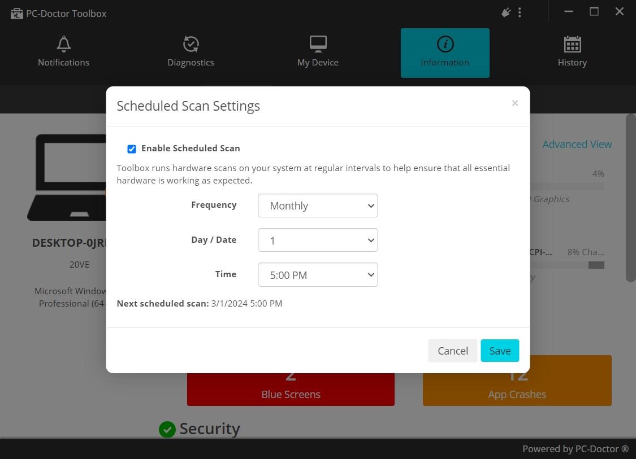Screen dimensions: 636x459
Task: Switch to the Diagnostics tab
Action: tap(191, 53)
